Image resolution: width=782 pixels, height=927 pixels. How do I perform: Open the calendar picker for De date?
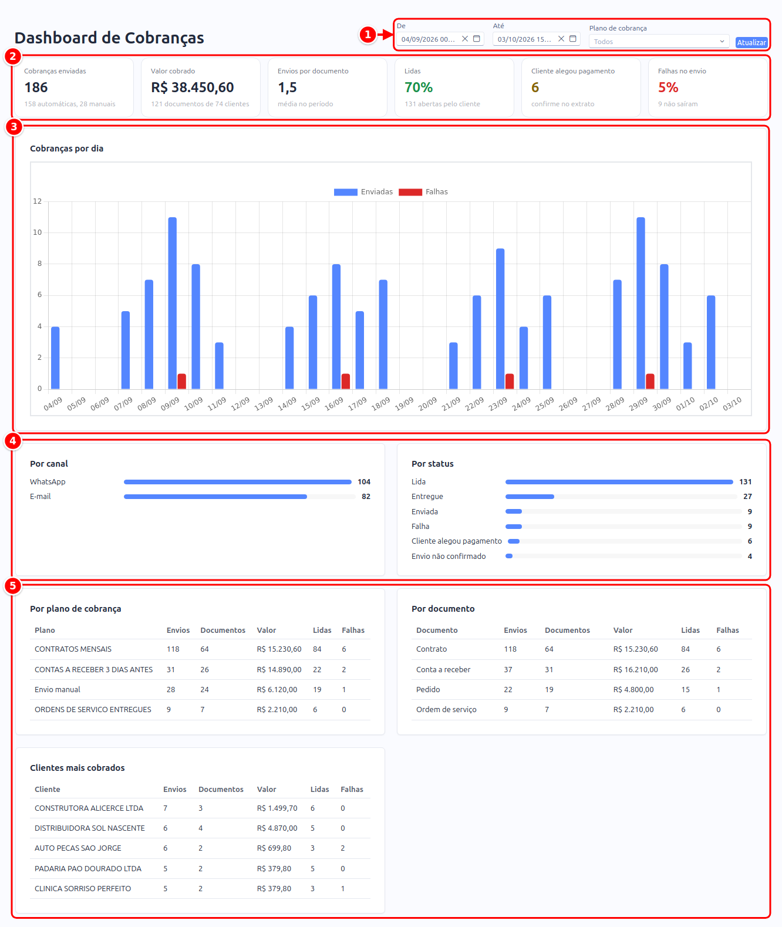pyautogui.click(x=477, y=39)
